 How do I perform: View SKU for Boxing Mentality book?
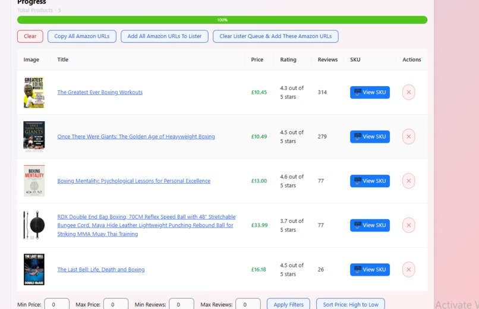[x=370, y=181]
